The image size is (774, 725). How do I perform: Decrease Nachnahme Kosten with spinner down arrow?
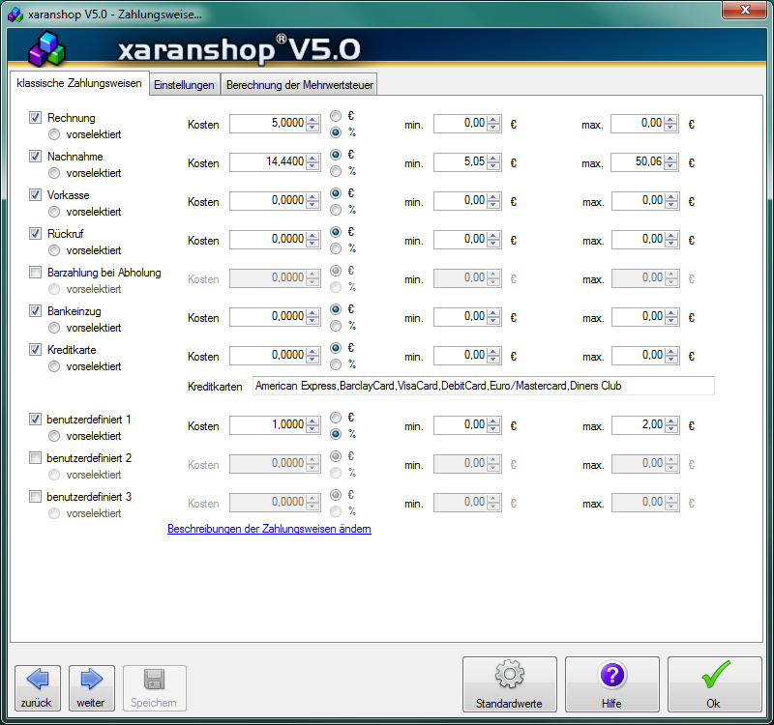point(313,166)
